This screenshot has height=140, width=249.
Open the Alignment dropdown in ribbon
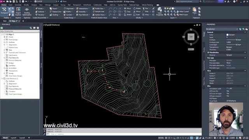[69, 9]
